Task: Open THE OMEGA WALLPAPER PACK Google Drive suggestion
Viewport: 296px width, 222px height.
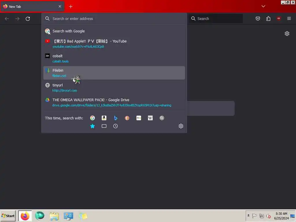Action: point(114,102)
